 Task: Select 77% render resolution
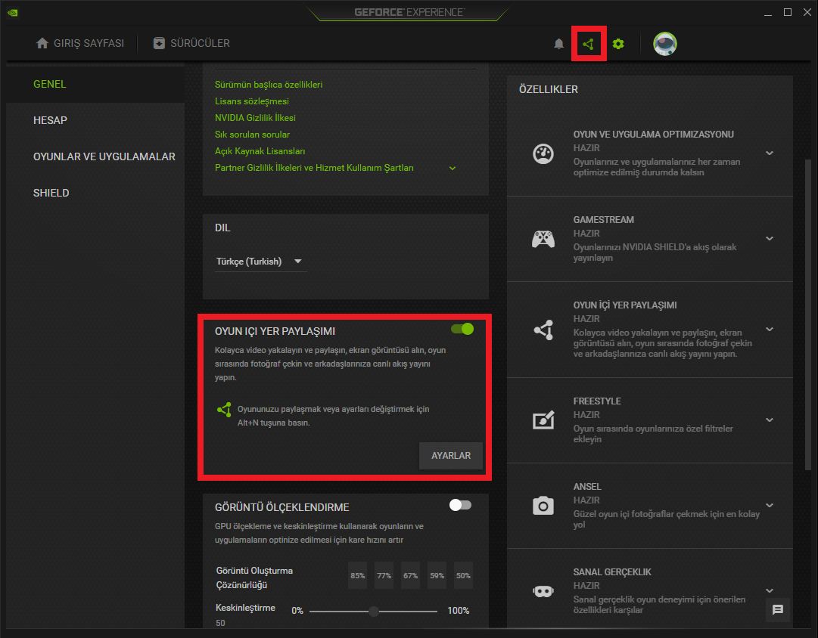[x=384, y=575]
